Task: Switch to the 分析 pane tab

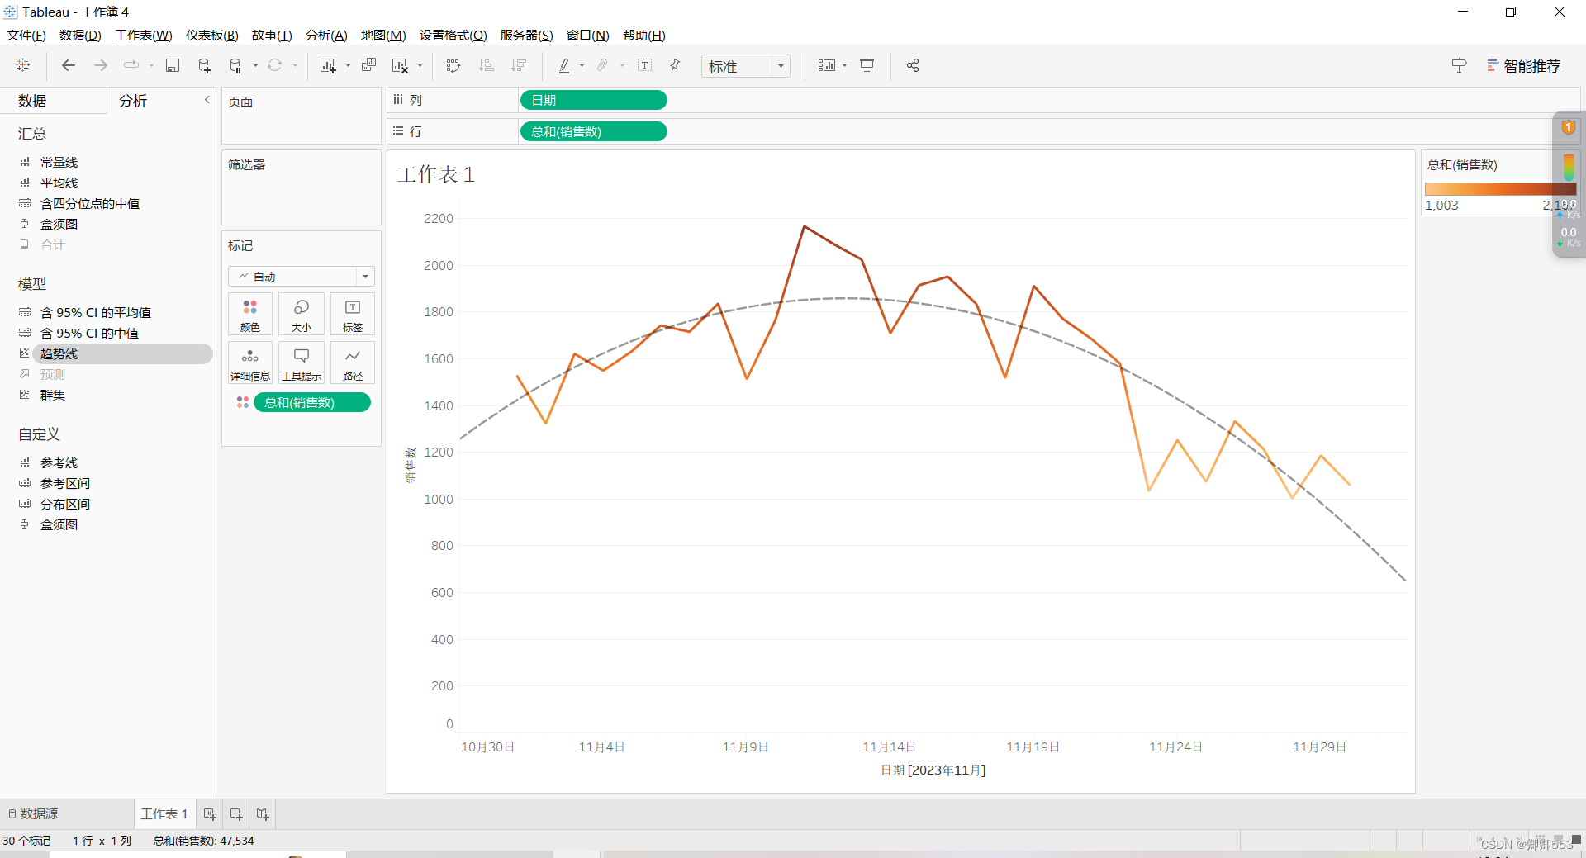Action: pos(133,101)
